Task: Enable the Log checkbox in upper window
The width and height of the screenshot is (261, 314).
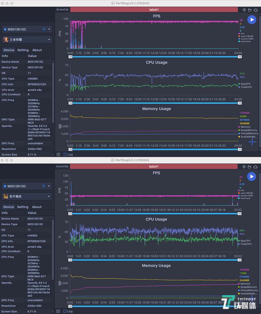Action: (65, 155)
